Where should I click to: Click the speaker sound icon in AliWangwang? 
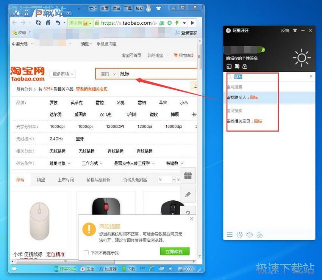pos(250,234)
